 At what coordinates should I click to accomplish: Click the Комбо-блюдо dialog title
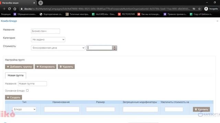(x=9, y=21)
